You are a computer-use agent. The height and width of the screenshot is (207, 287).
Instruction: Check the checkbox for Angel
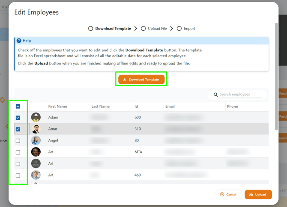click(18, 141)
